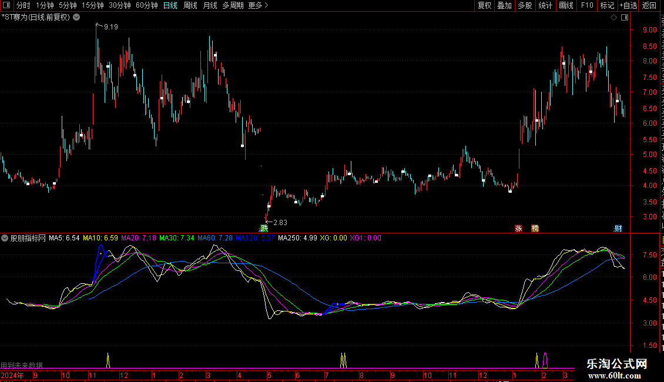This screenshot has width=664, height=382.
Task: Click the 返回 back button
Action: pos(649,5)
